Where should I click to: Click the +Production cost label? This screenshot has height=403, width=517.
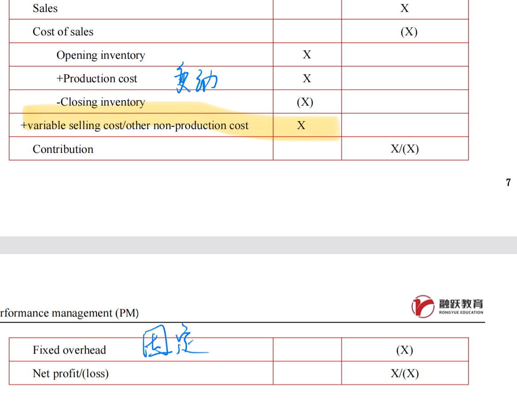97,79
